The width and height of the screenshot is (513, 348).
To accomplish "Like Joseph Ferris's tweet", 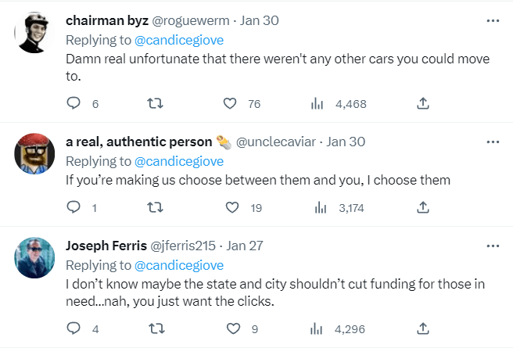I will 233,328.
